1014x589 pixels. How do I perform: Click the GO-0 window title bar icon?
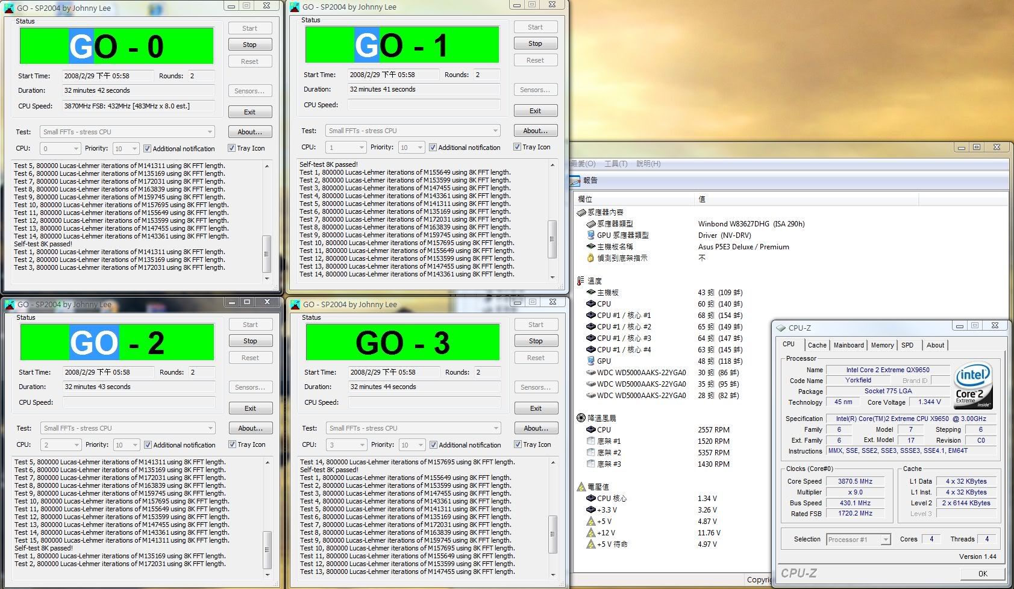click(10, 8)
